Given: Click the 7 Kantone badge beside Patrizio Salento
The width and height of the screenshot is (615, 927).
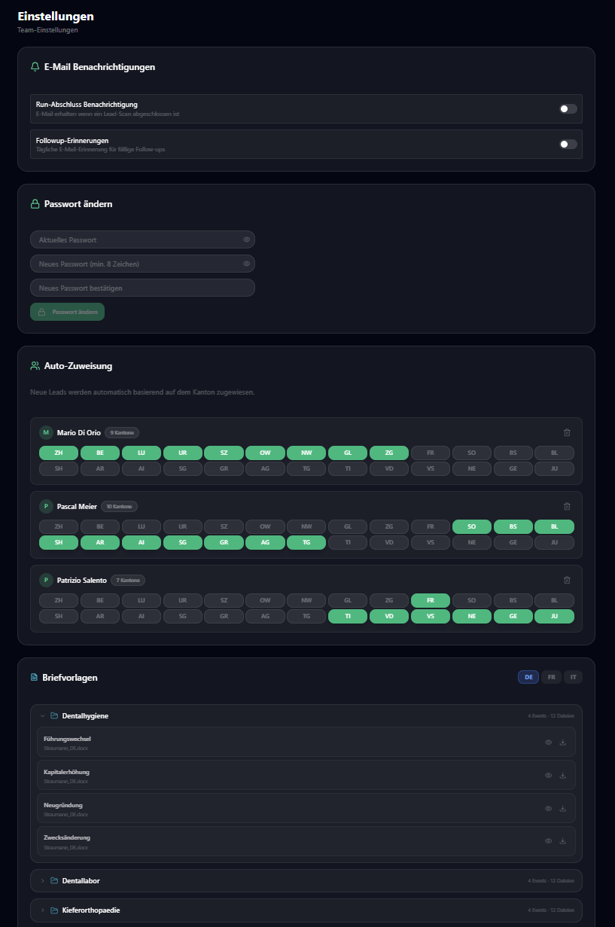Looking at the screenshot, I should (x=128, y=581).
